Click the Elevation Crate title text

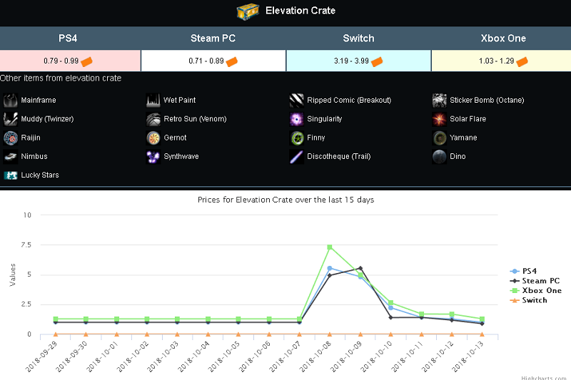point(300,11)
